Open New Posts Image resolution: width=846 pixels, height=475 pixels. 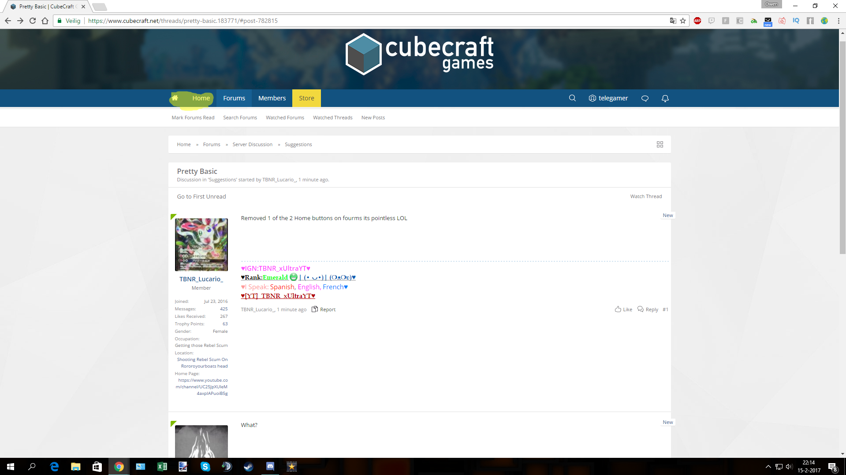click(x=373, y=118)
